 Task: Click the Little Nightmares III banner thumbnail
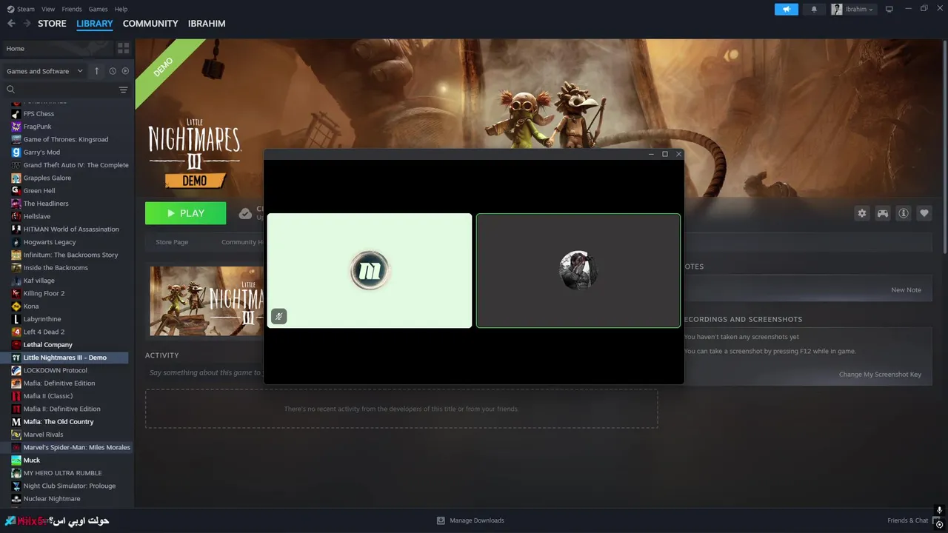tap(207, 301)
